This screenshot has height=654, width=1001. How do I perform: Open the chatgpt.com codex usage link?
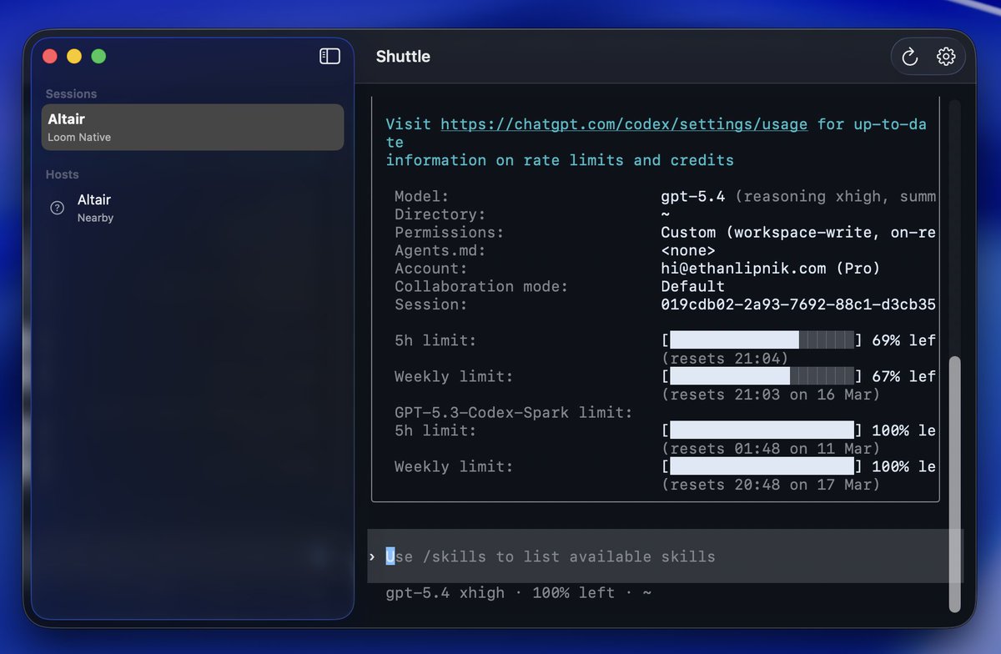(x=624, y=124)
